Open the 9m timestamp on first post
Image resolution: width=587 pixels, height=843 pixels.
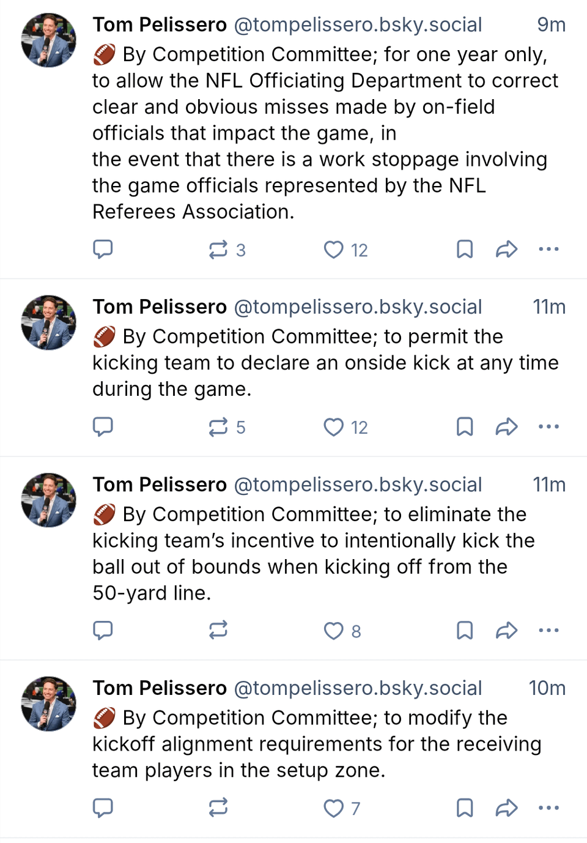coord(551,25)
